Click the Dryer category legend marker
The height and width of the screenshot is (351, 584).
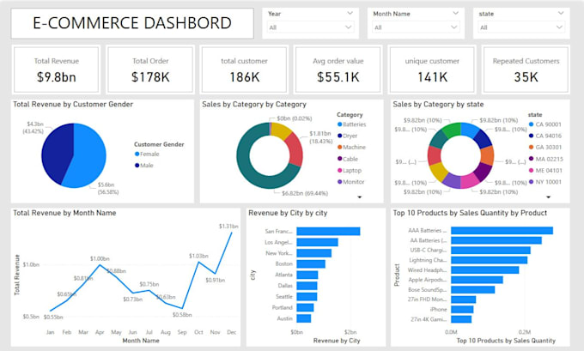click(340, 136)
